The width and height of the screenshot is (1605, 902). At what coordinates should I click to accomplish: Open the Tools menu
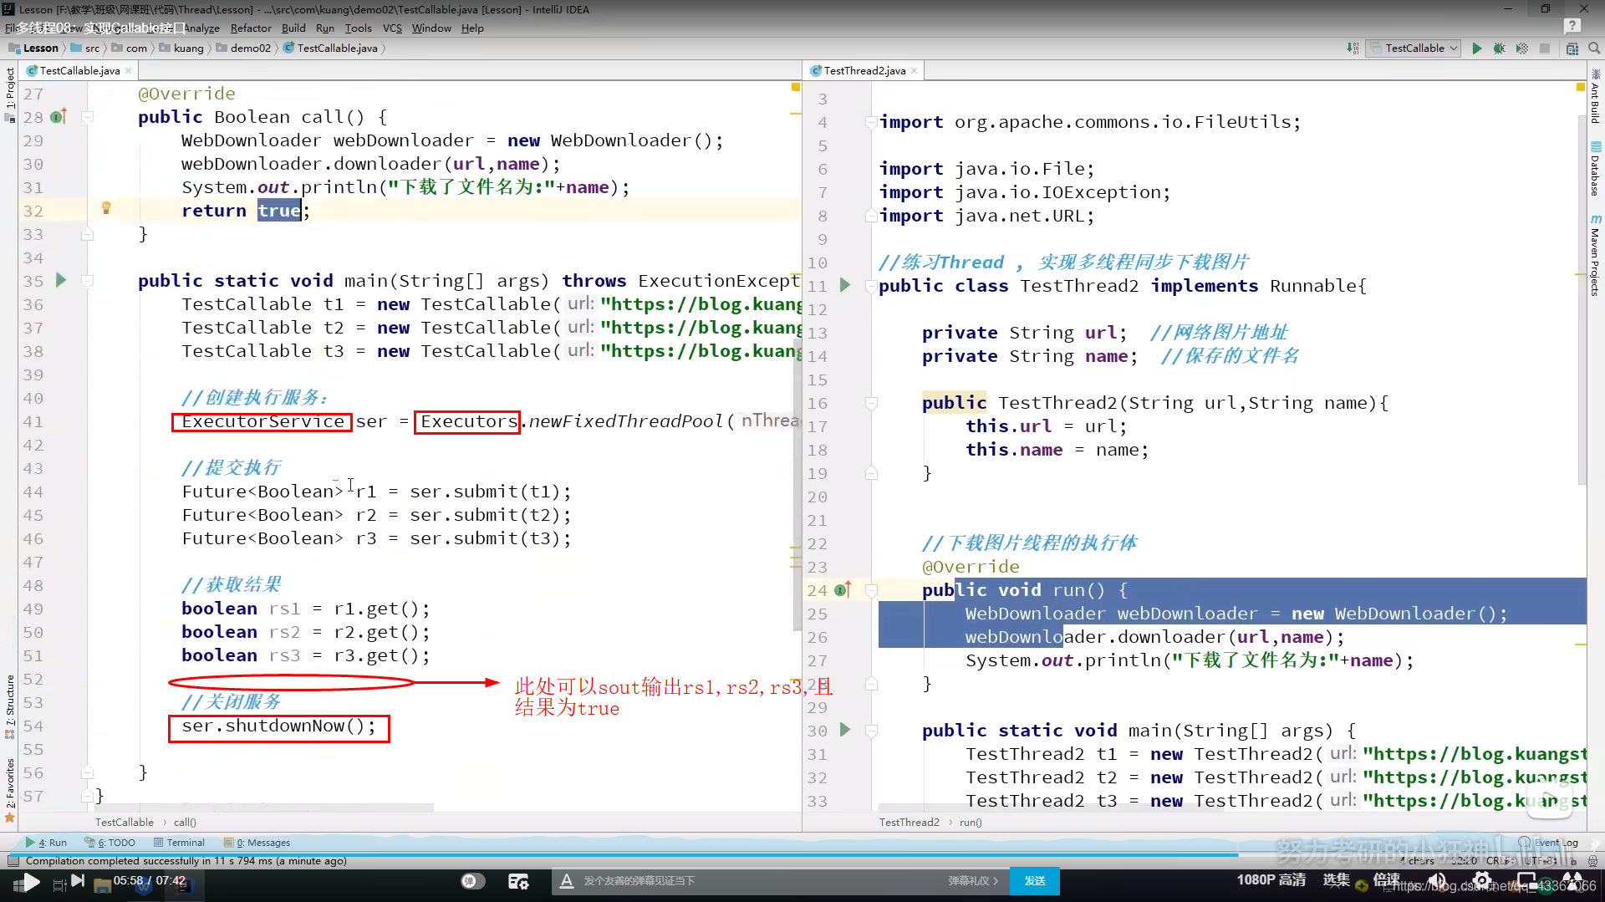(359, 28)
